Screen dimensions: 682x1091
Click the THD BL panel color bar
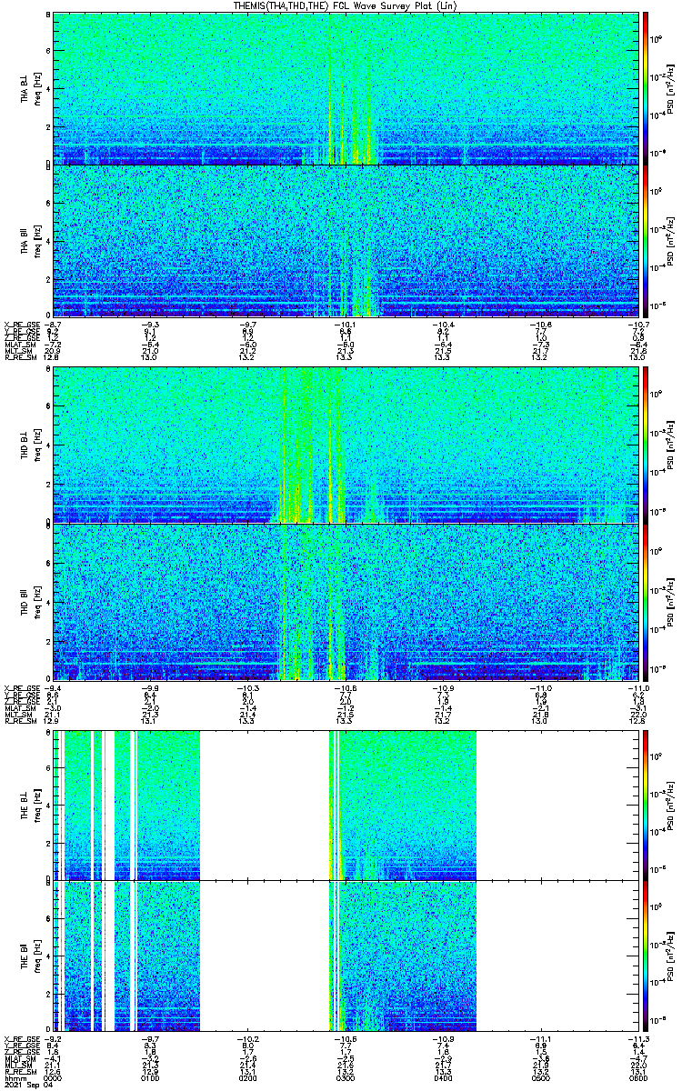coord(646,445)
